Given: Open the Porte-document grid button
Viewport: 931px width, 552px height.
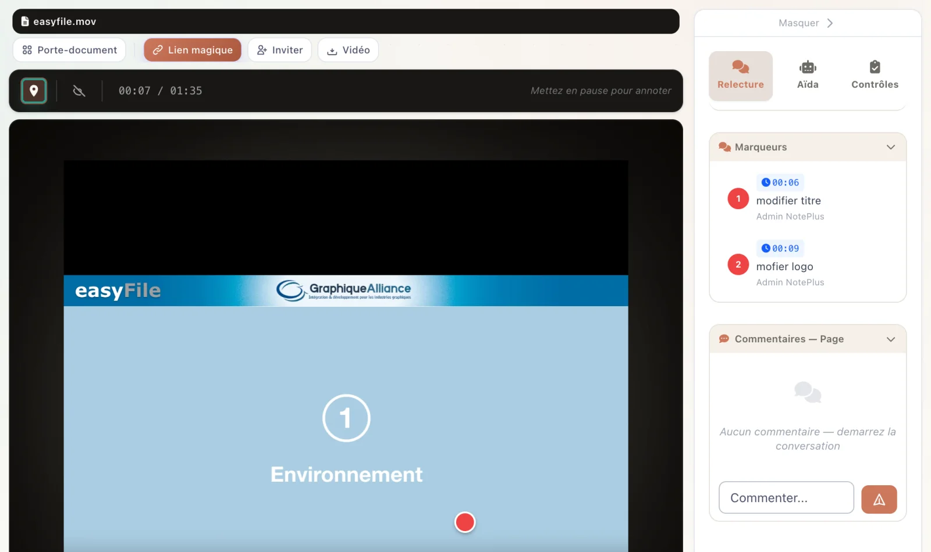Looking at the screenshot, I should click(69, 50).
